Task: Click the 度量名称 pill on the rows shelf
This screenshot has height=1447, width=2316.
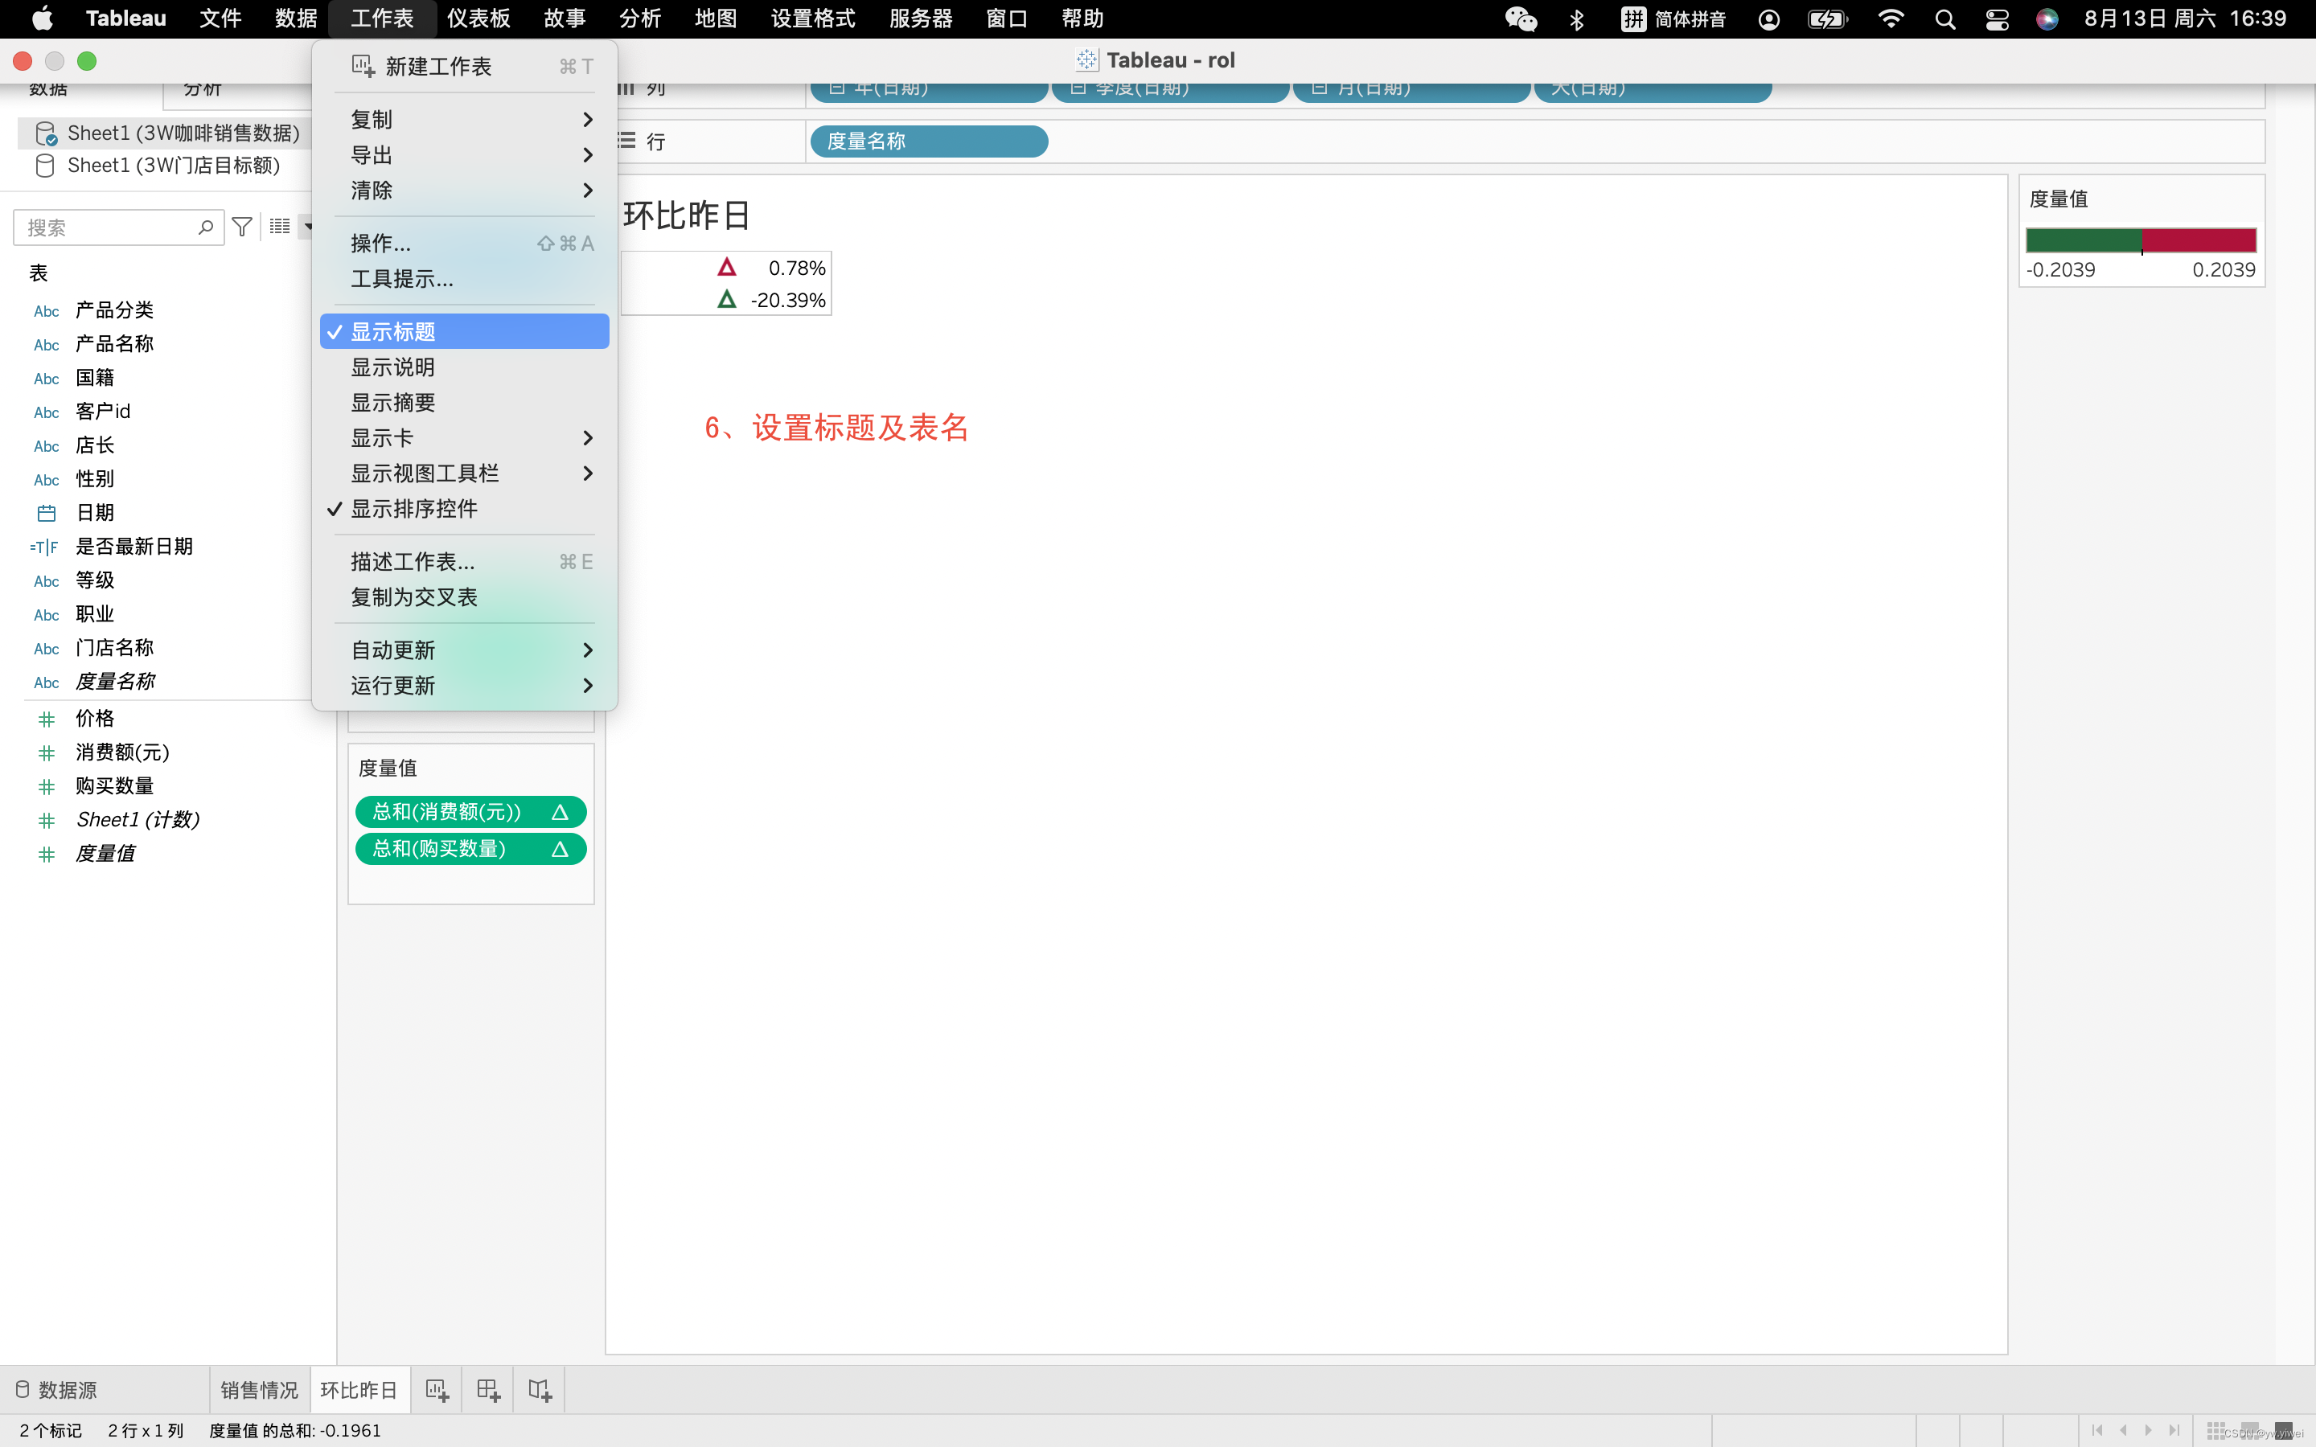Action: pyautogui.click(x=928, y=141)
